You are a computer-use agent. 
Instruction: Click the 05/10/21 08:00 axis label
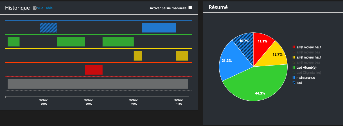click(x=44, y=102)
